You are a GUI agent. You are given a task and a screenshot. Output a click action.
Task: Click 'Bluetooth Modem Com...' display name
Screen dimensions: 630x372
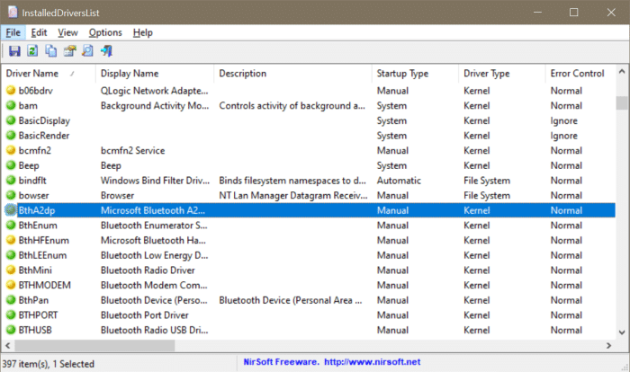[154, 286]
